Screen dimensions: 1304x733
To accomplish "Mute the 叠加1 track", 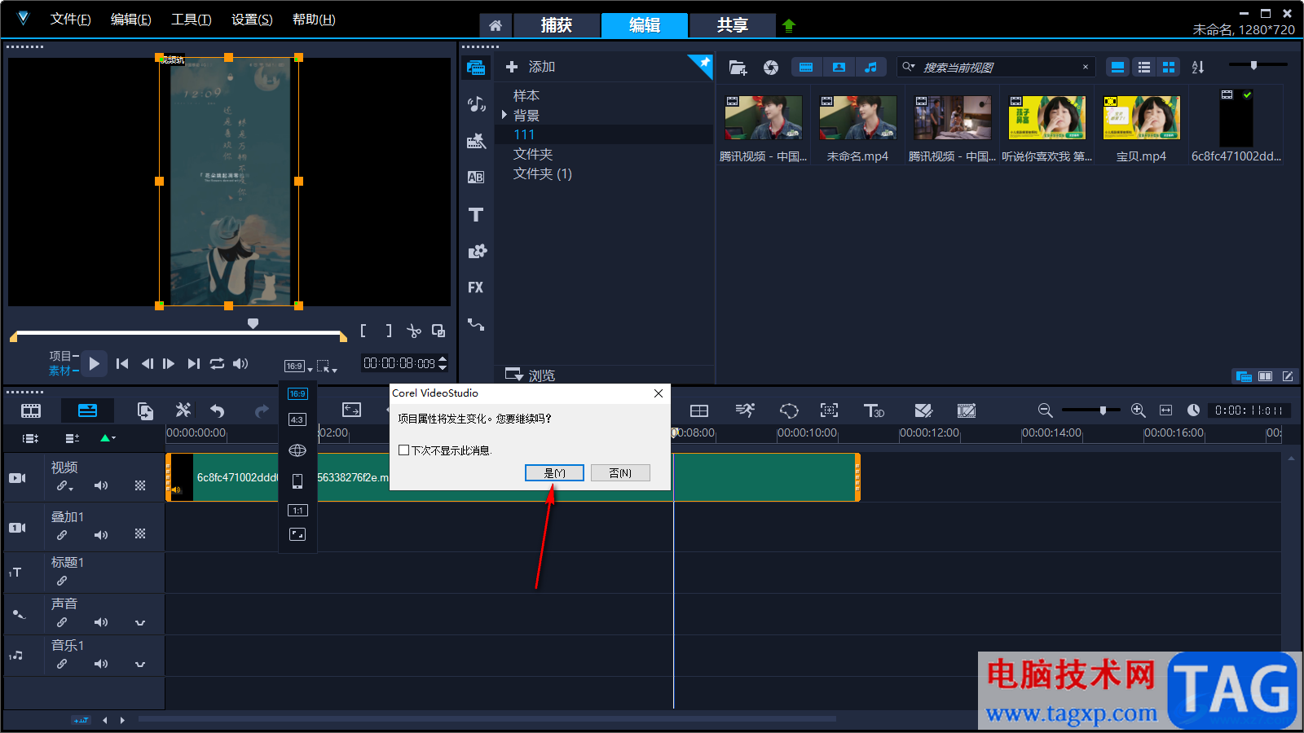I will click(101, 535).
